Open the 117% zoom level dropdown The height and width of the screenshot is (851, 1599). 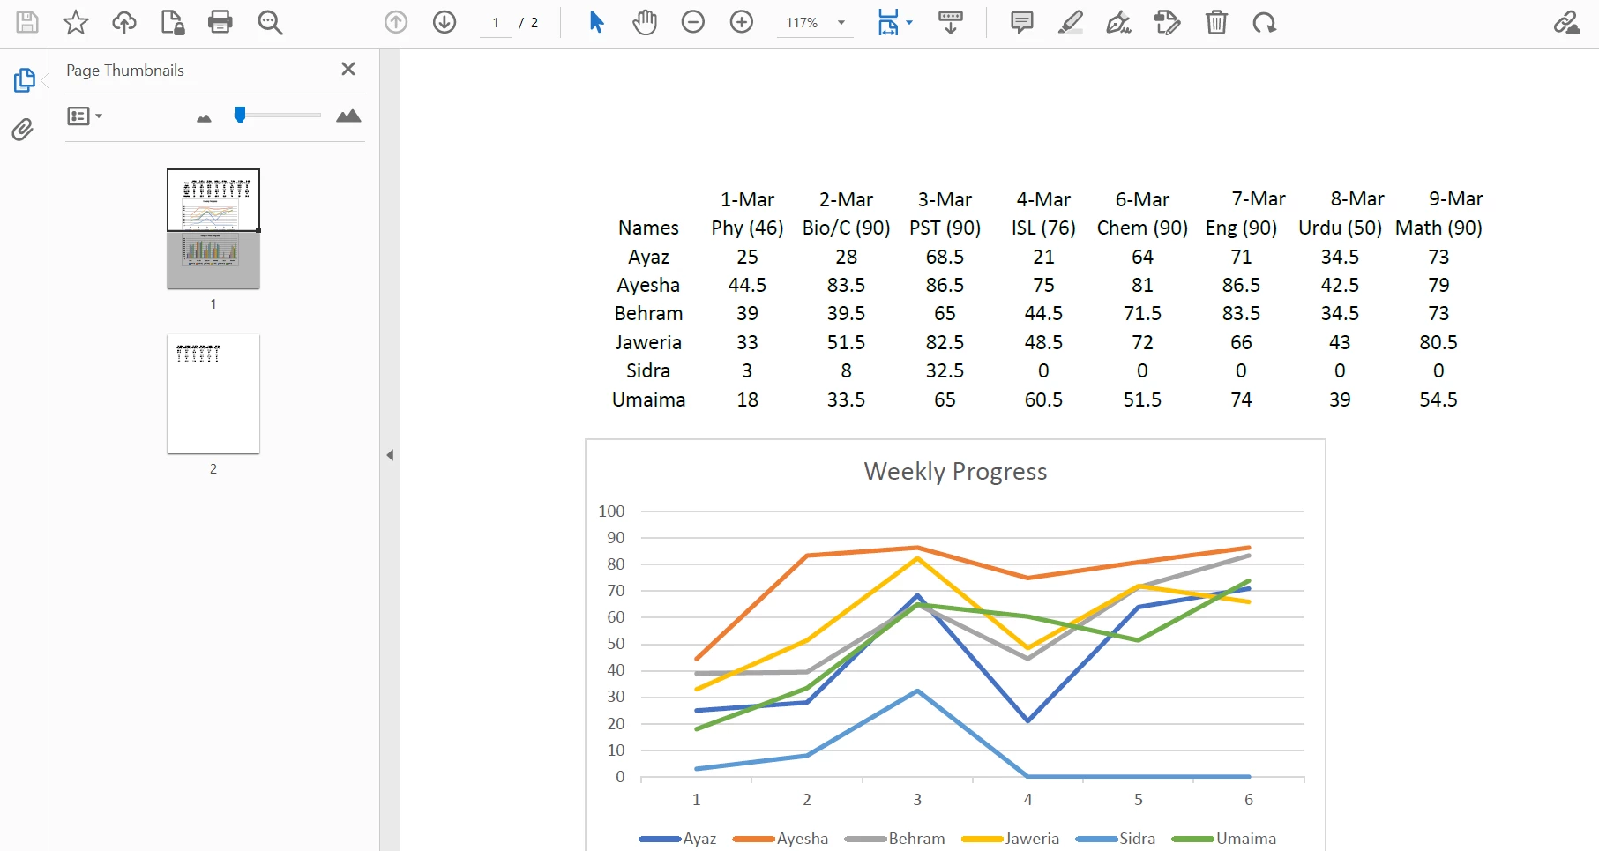coord(815,23)
